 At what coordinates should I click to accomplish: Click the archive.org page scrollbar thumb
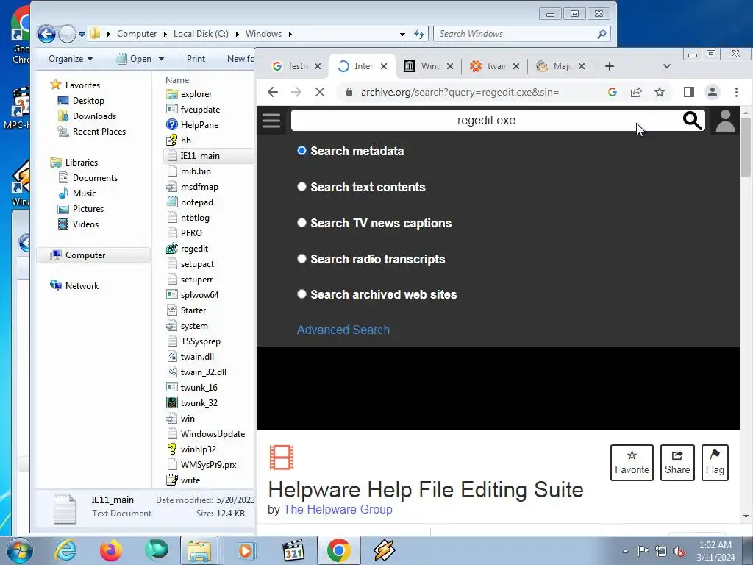click(746, 146)
